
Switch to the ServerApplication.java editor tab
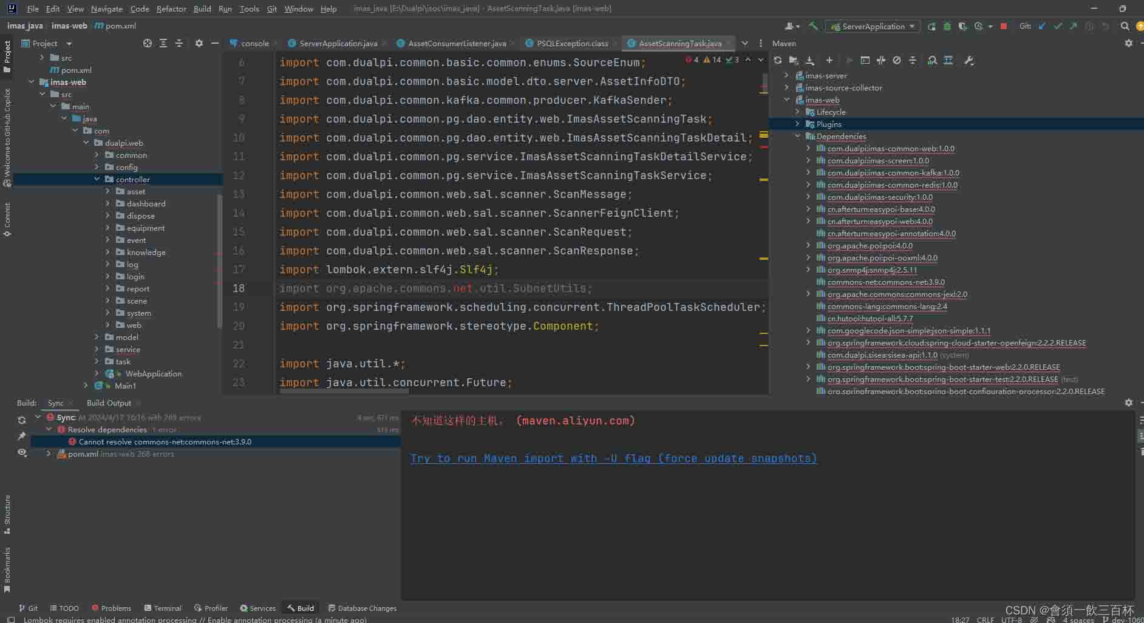pyautogui.click(x=338, y=43)
